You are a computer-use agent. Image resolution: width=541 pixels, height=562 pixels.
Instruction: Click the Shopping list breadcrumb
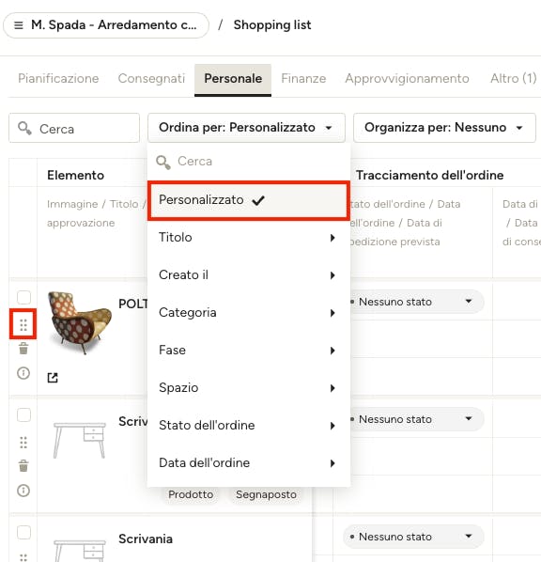coord(272,25)
